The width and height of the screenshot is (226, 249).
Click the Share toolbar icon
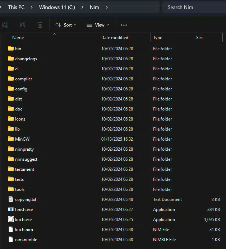[x=23, y=25]
